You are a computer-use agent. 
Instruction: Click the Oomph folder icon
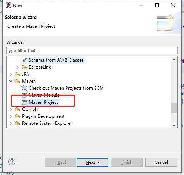(x=18, y=109)
